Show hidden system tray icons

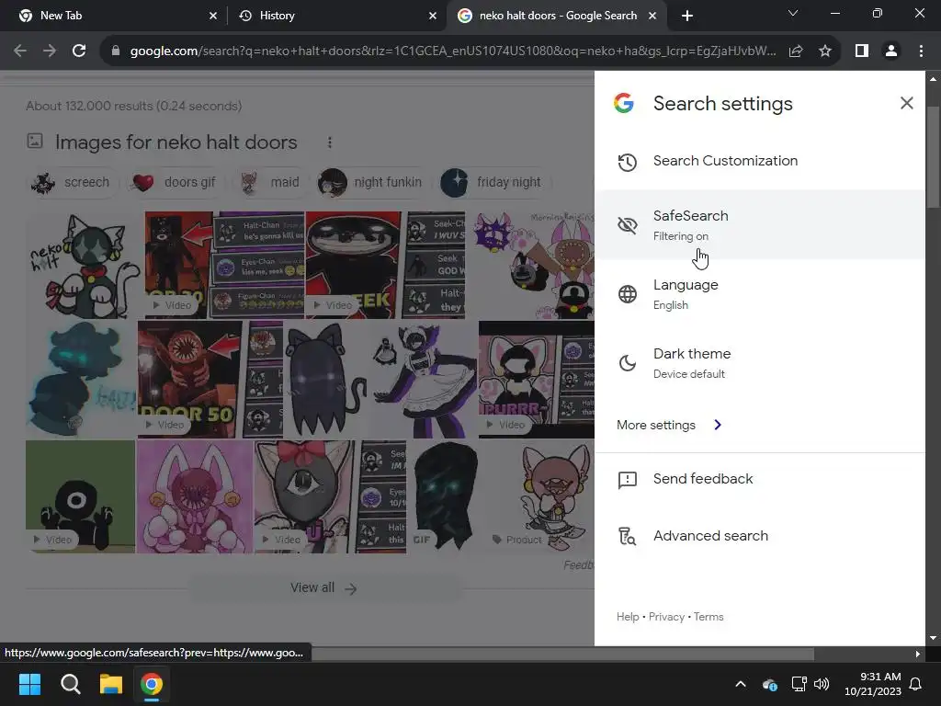coord(741,684)
